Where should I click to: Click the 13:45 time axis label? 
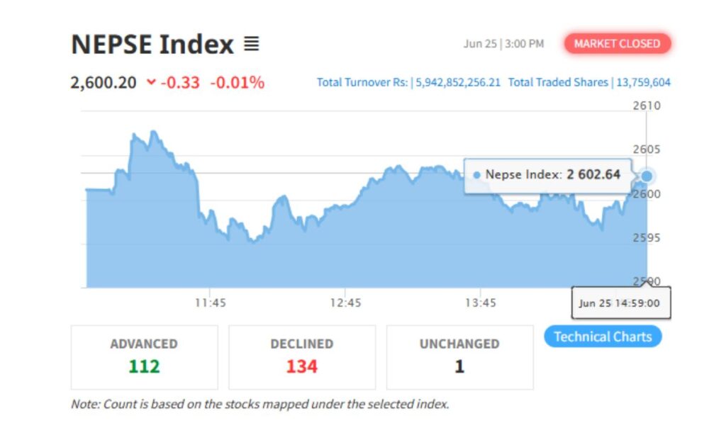pyautogui.click(x=482, y=303)
